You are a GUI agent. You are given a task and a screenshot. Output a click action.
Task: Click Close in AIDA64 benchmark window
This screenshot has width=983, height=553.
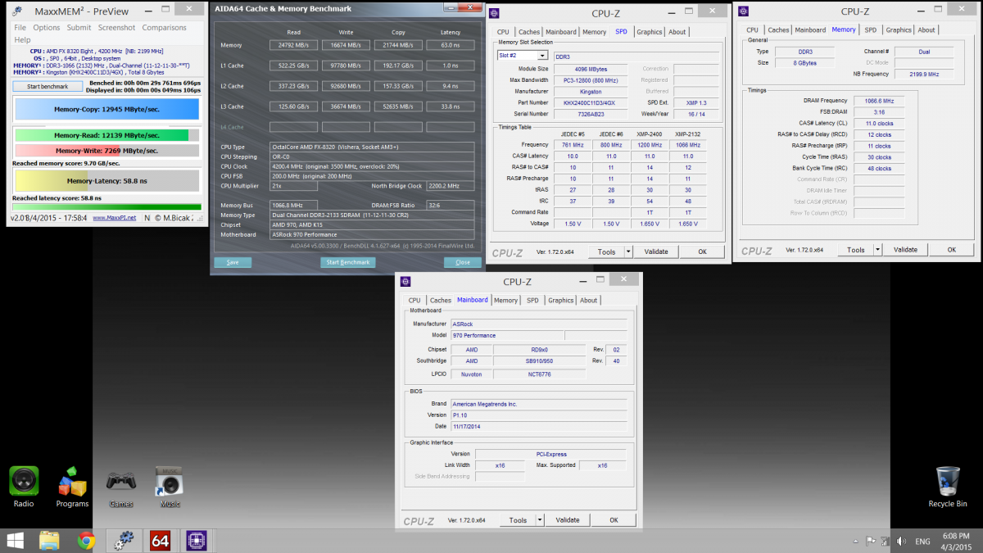pos(463,263)
